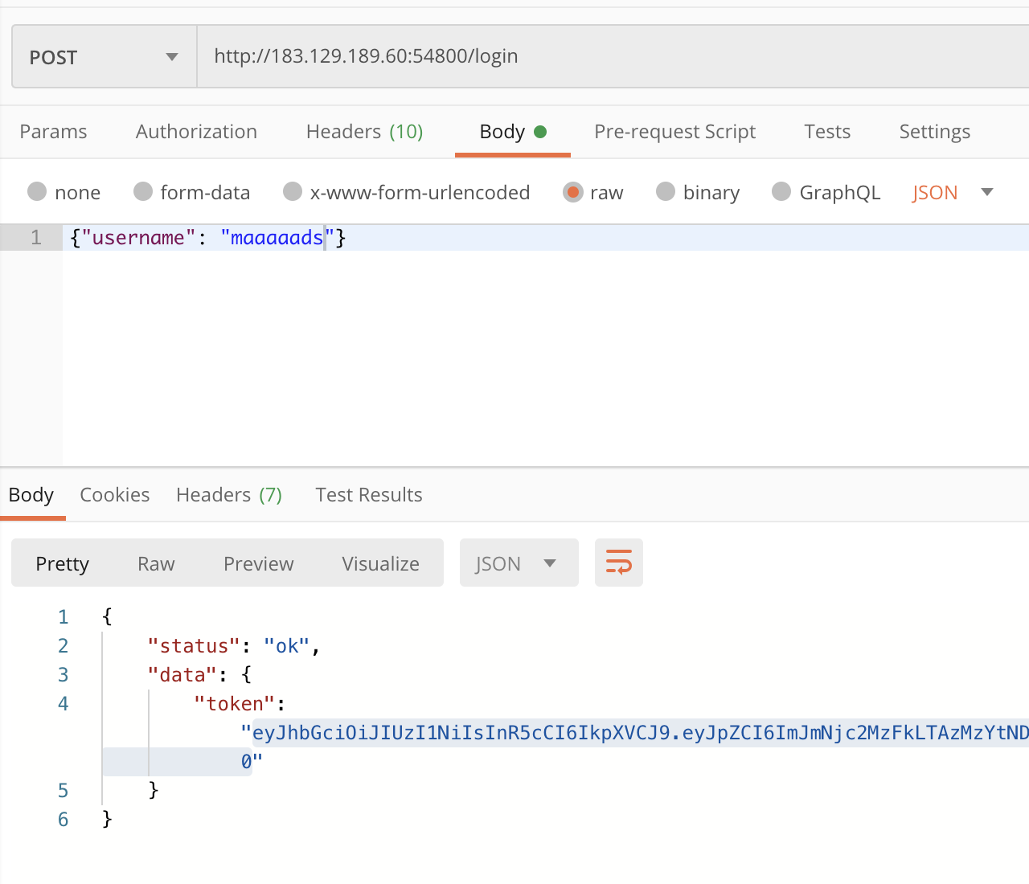Image resolution: width=1029 pixels, height=884 pixels.
Task: Open response Headers (7) tab
Action: (x=229, y=495)
